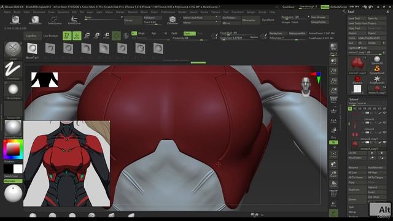Toggle the Zadd button
Screen dimensions: 393x221
point(174,33)
